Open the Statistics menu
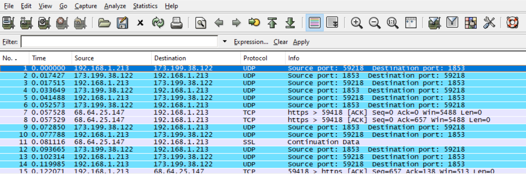Screen dimensions: 526x174 [145, 6]
